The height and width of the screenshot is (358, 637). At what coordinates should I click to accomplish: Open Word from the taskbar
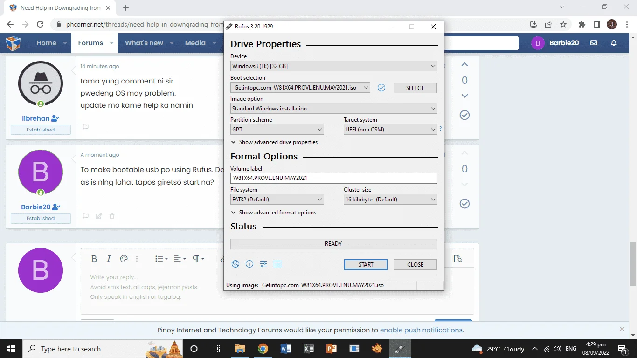pos(285,349)
